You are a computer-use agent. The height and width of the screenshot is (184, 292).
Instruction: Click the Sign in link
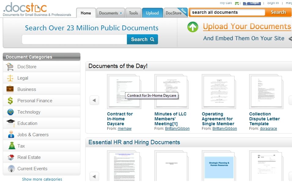[273, 3]
